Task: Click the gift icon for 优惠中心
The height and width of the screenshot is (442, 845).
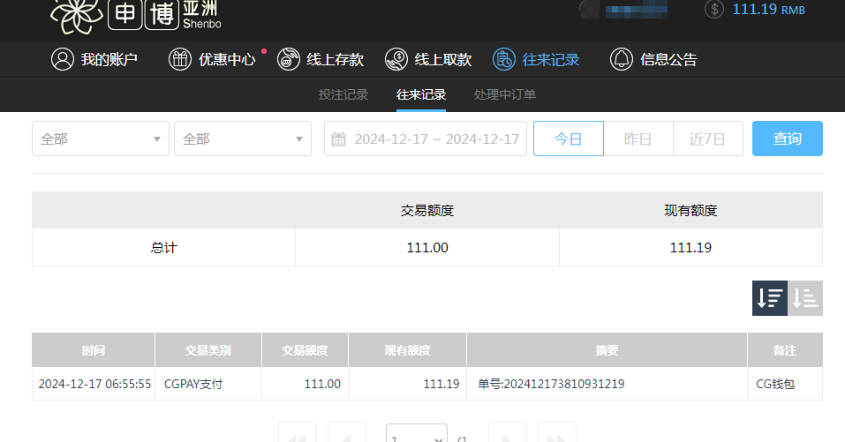Action: click(180, 59)
